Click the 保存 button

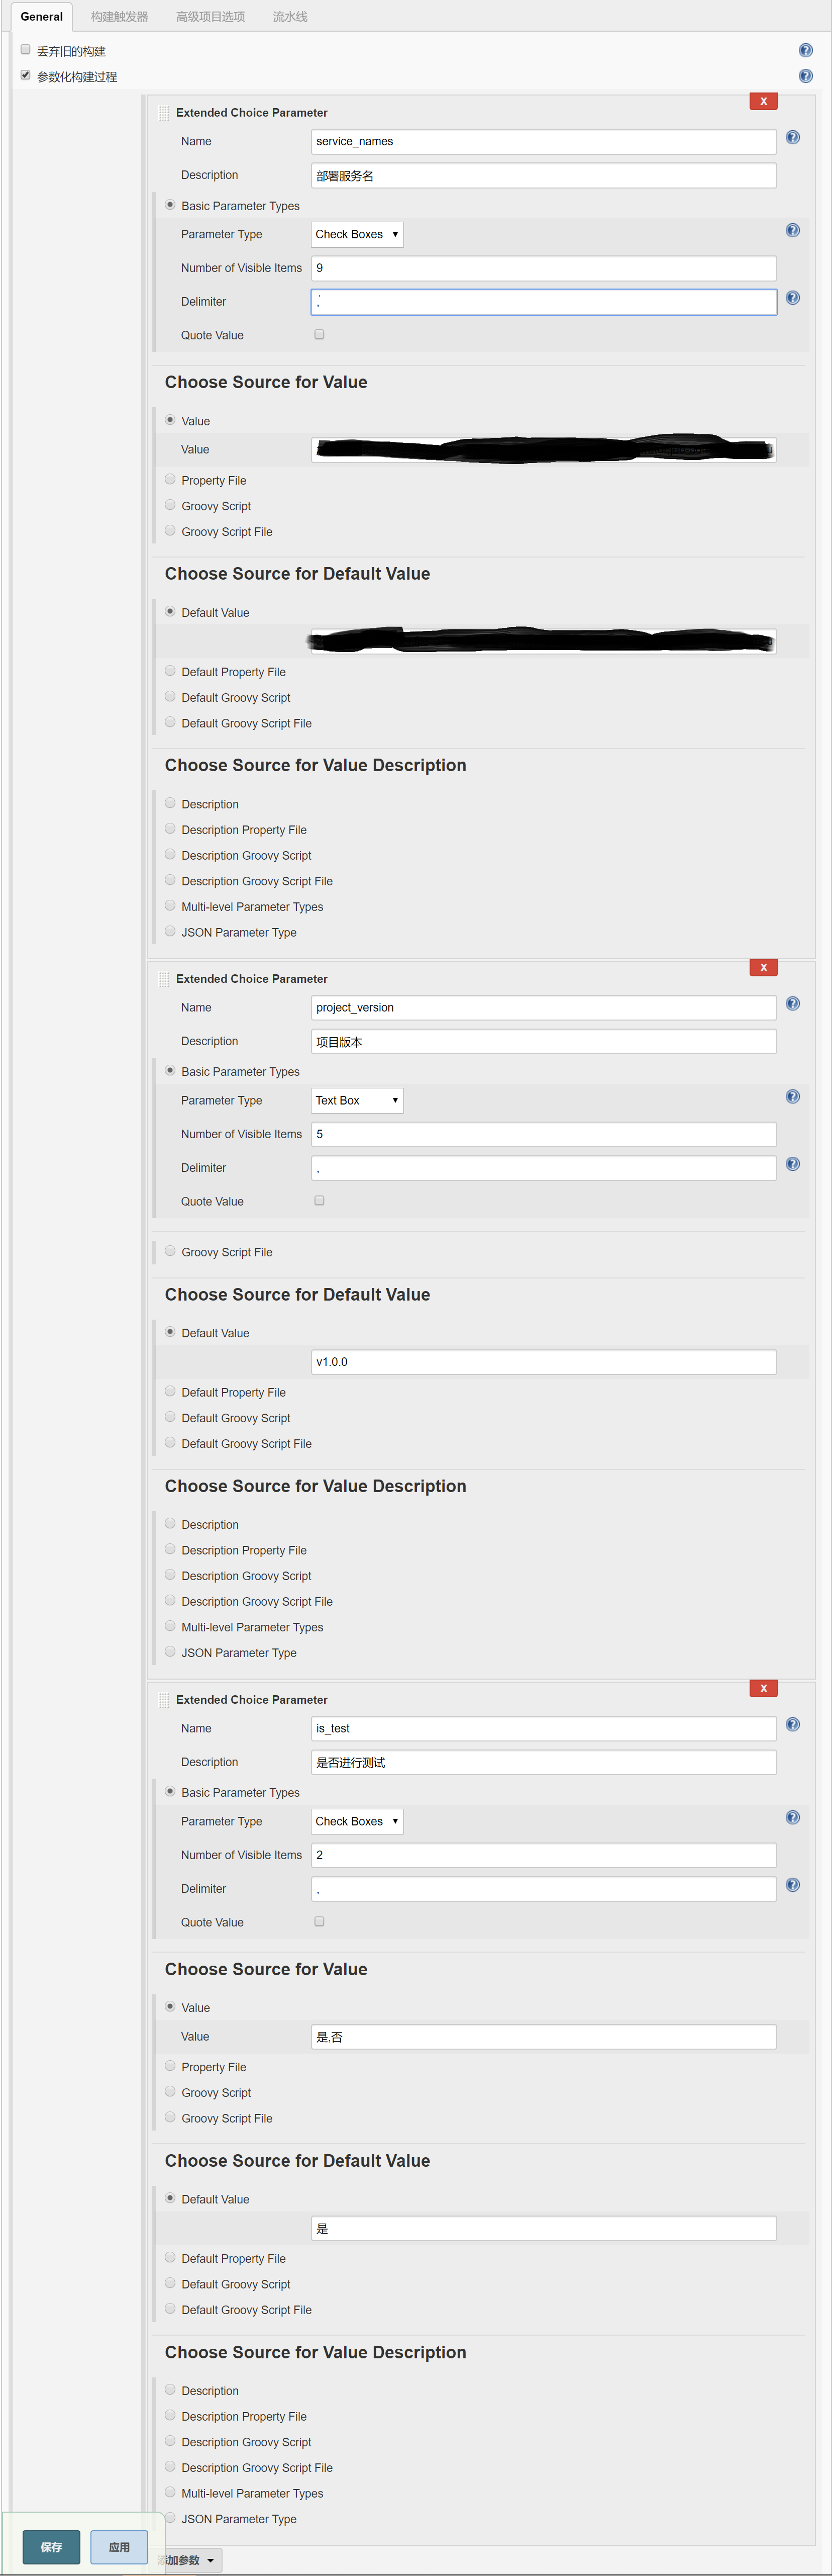point(52,2547)
